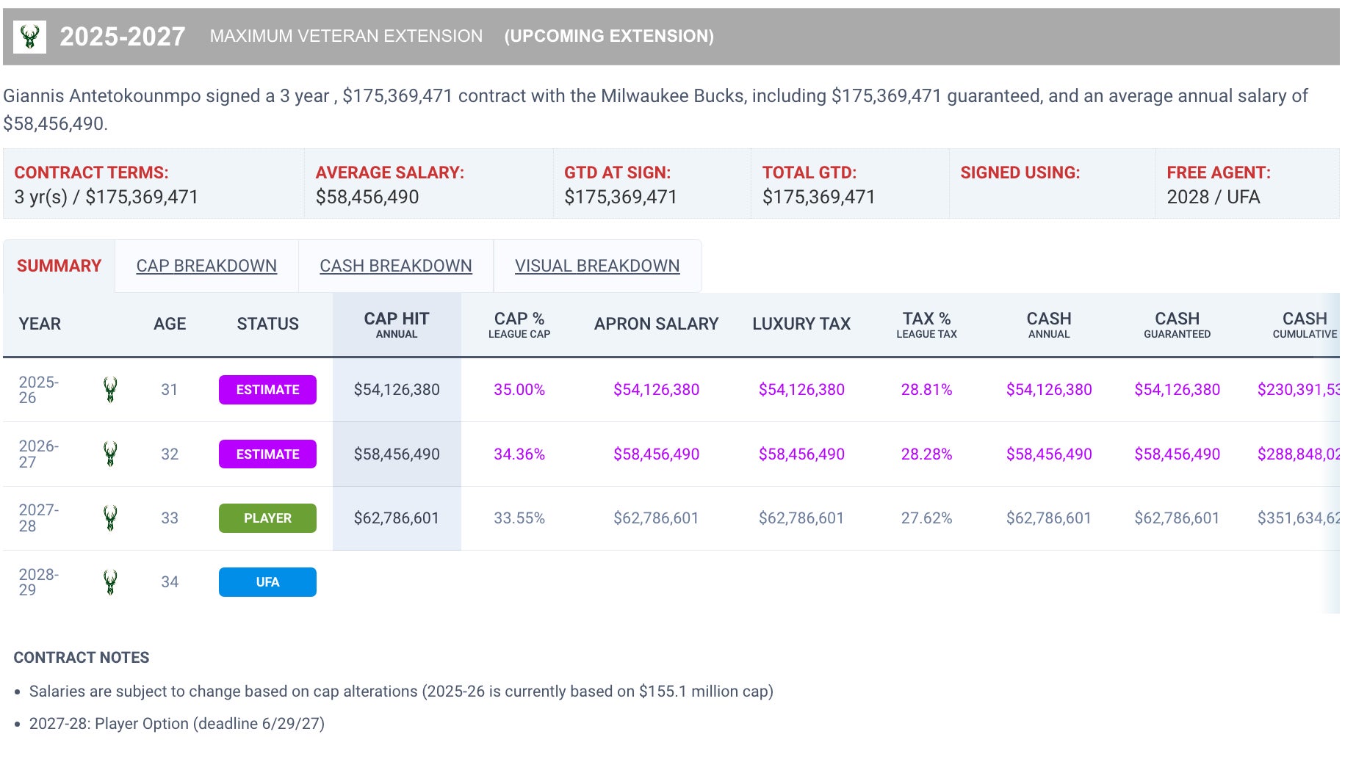Click the Bucks logo in the 2025-26 row

pos(110,390)
